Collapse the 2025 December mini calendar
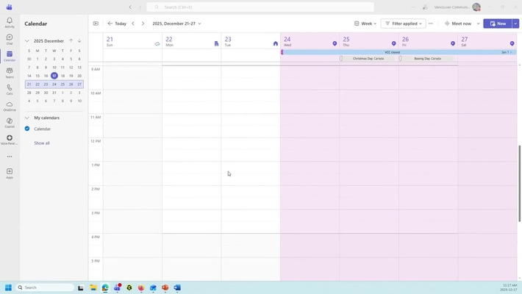Image resolution: width=522 pixels, height=294 pixels. 27,41
